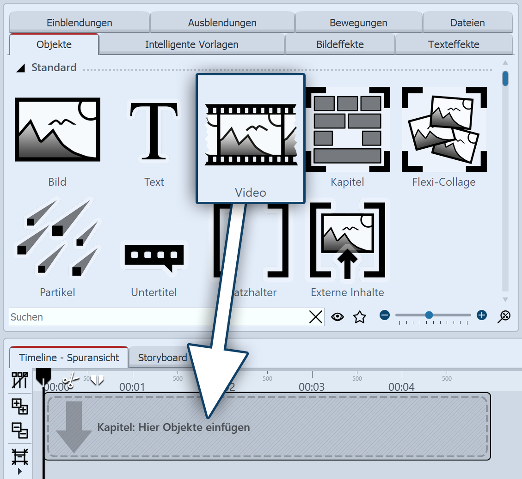Viewport: 522px width, 479px height.
Task: Open the Bildeffekte tab
Action: [340, 44]
